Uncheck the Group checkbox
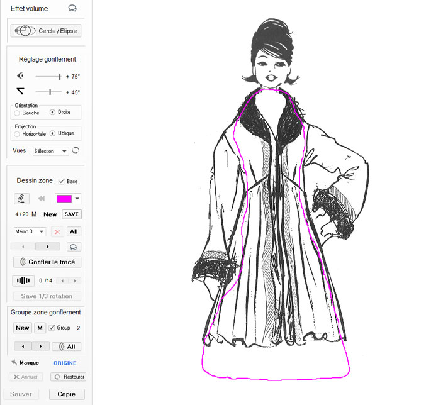Image resolution: width=431 pixels, height=405 pixels. pos(52,328)
